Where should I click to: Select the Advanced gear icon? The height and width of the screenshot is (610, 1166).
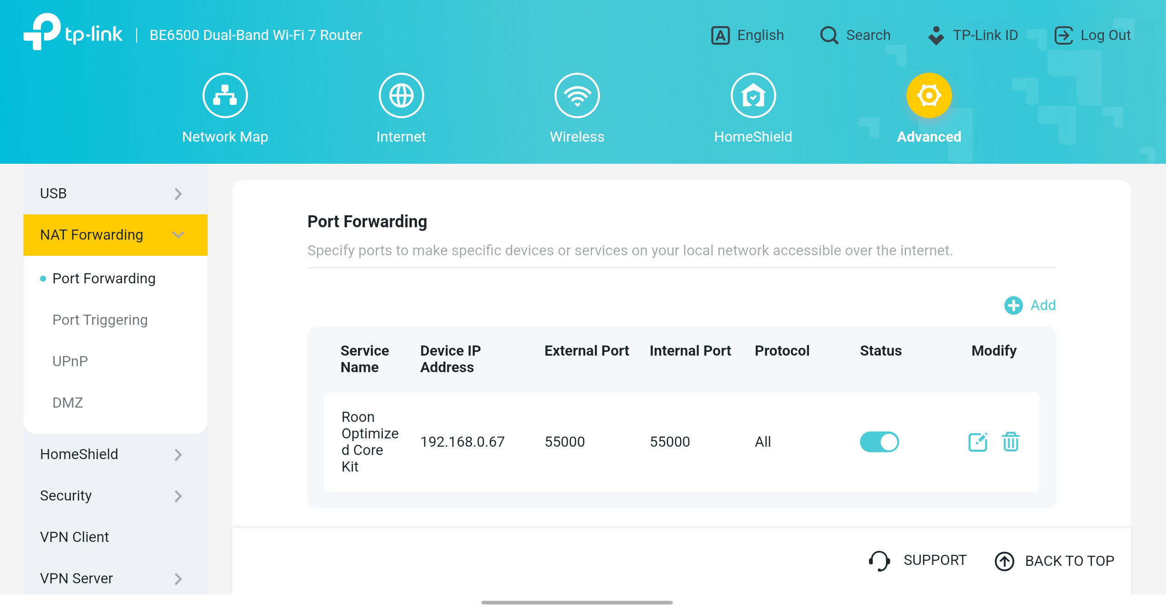(929, 96)
